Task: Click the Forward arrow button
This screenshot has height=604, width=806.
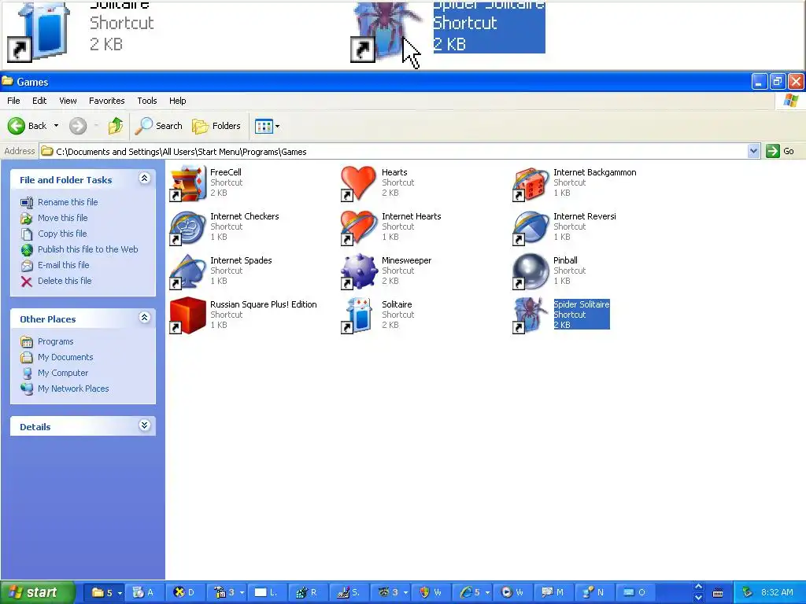Action: (x=78, y=126)
